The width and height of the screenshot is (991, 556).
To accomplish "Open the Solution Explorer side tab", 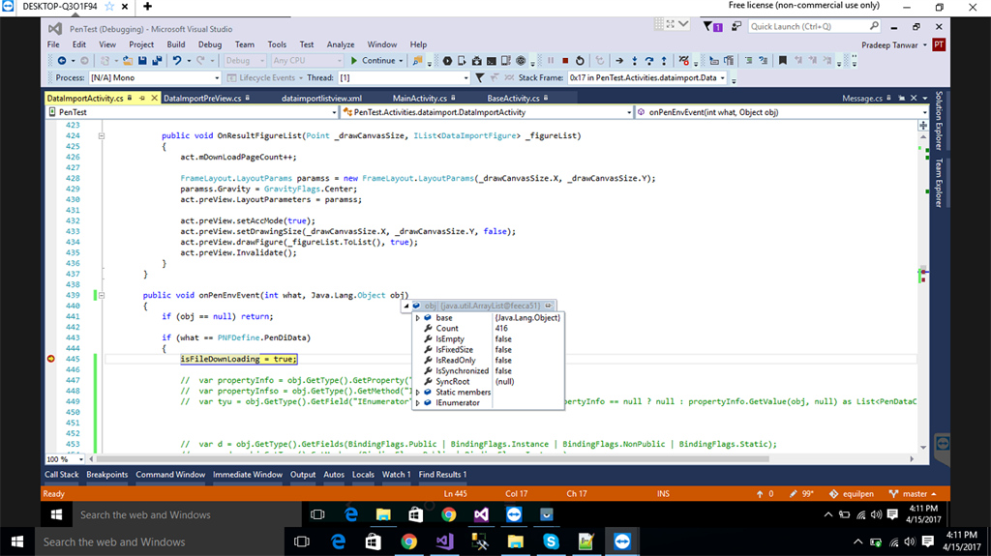I will point(939,121).
